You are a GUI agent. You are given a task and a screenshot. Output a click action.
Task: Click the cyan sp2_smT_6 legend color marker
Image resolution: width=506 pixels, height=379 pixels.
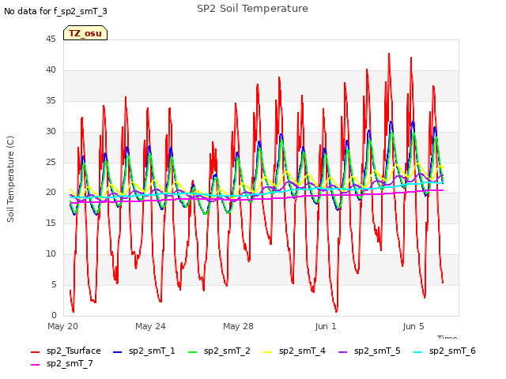pos(418,352)
